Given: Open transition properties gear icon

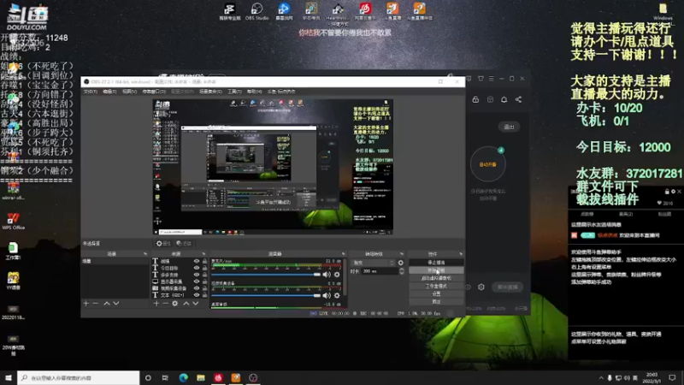Looking at the screenshot, I should [401, 263].
